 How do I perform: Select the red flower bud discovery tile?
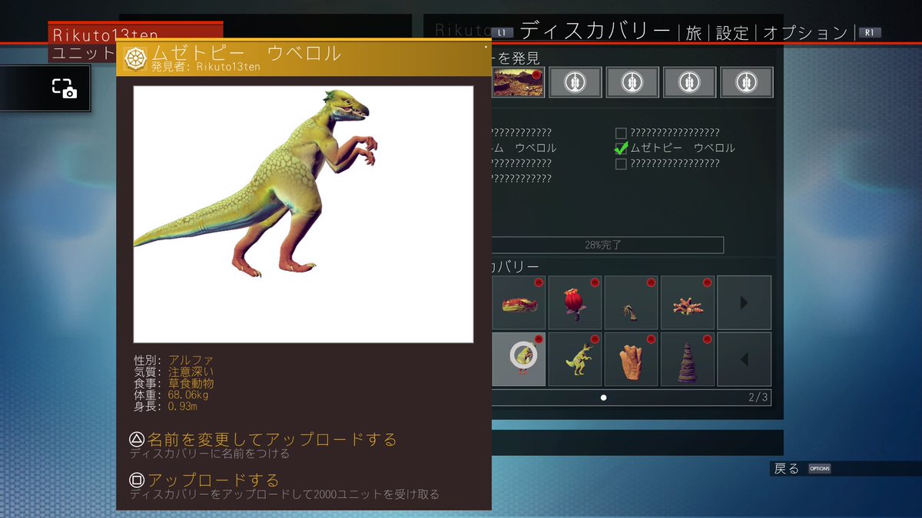click(575, 303)
